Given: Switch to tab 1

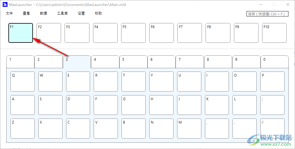Looking at the screenshot, I should (20, 62).
